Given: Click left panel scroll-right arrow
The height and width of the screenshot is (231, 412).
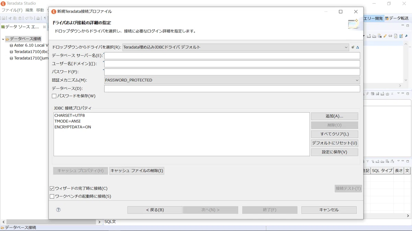Looking at the screenshot, I should click(100, 222).
